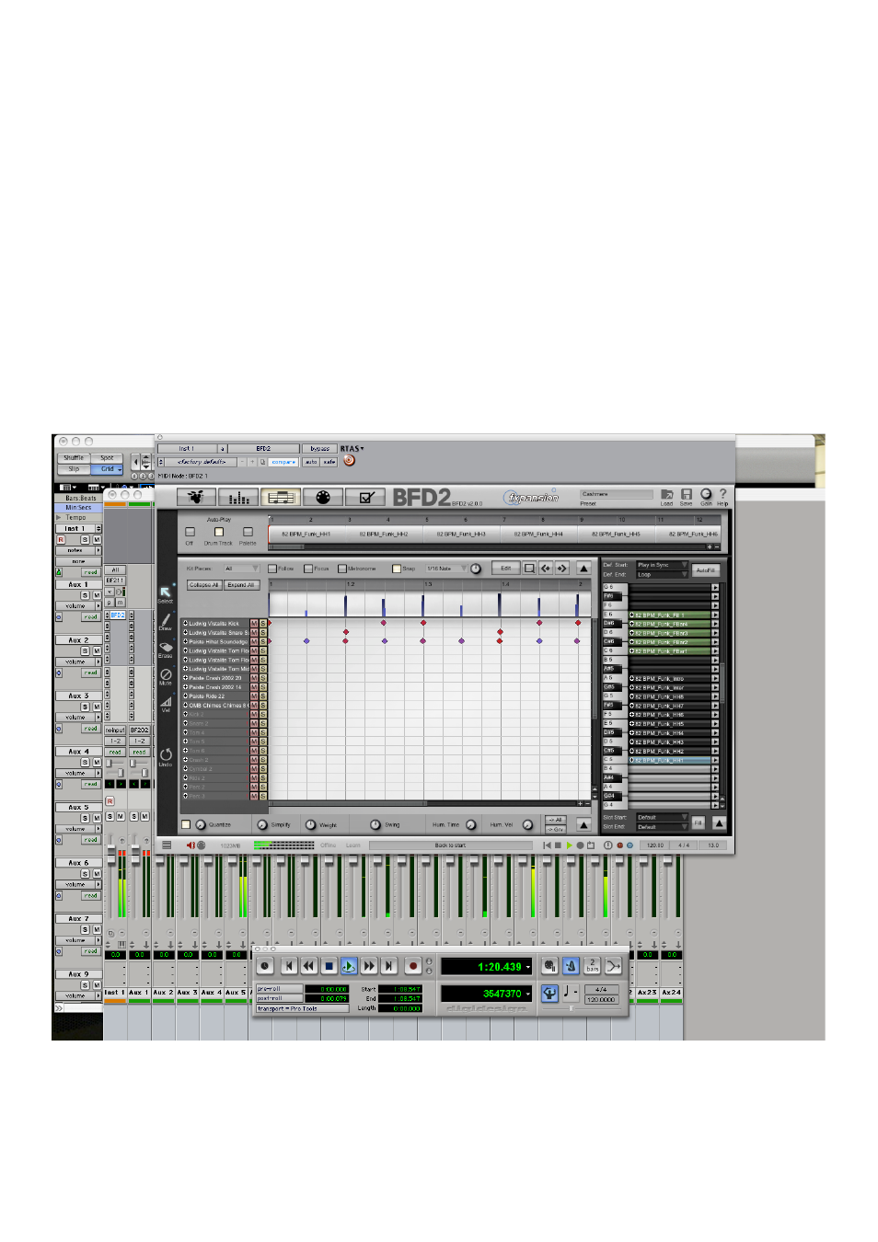
Task: Toggle the Snap checkbox
Action: pyautogui.click(x=396, y=569)
